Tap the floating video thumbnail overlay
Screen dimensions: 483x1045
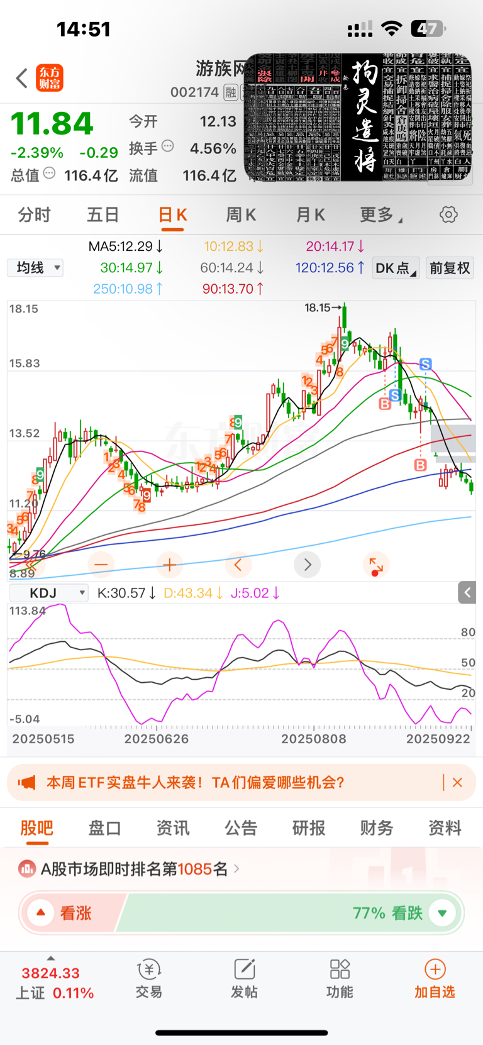tap(358, 118)
